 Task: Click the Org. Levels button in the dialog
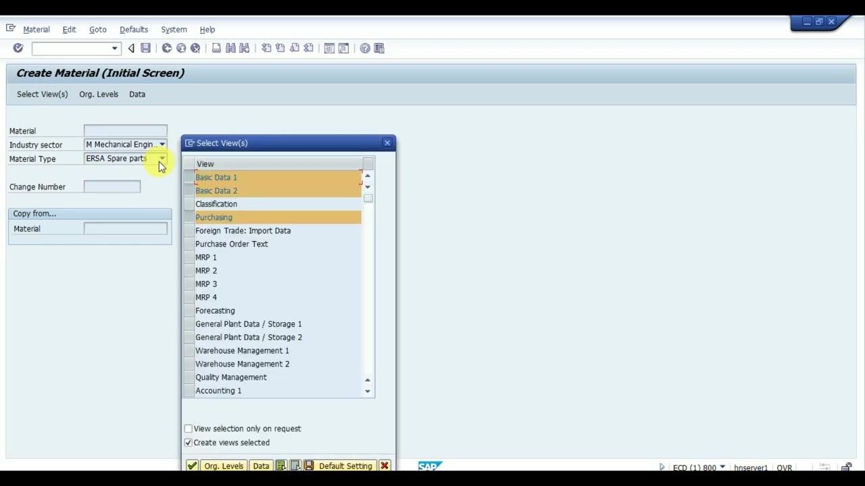224,466
